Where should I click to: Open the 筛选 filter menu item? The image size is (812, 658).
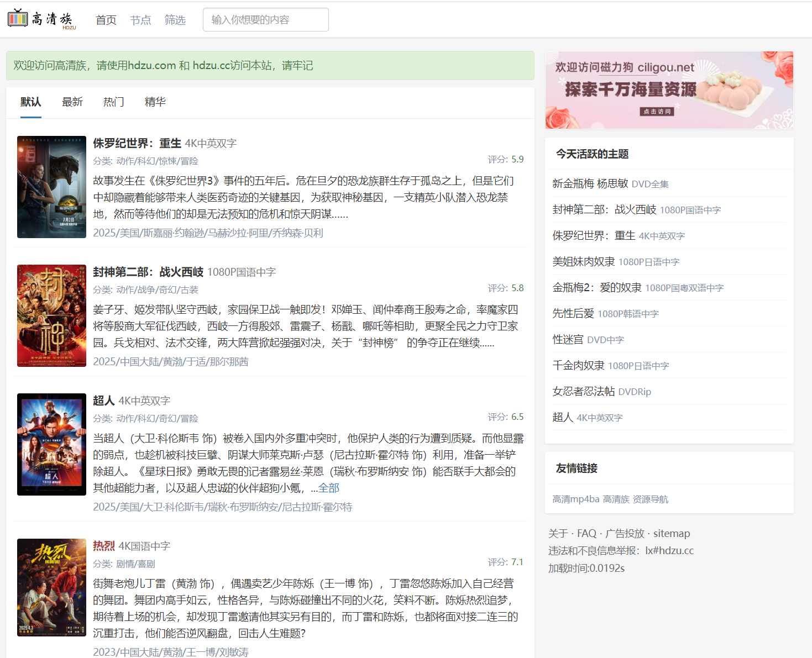pos(175,20)
